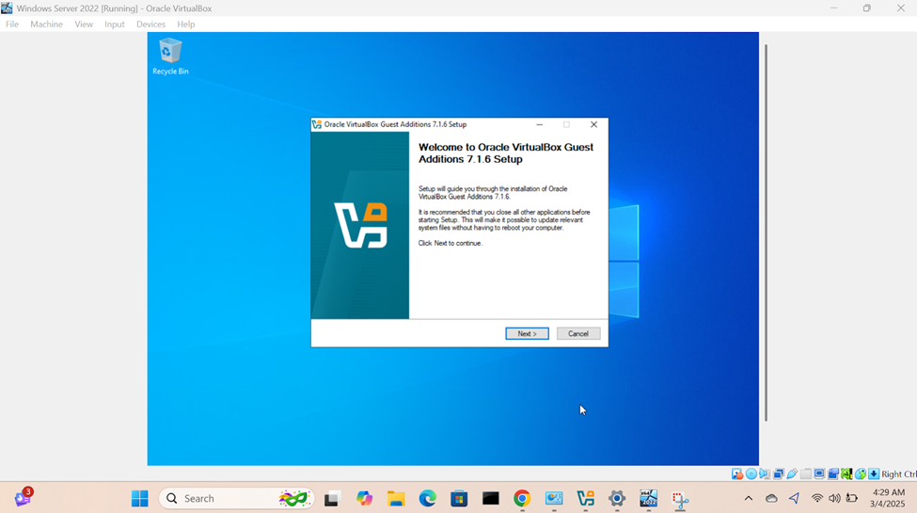Open File Explorer from the taskbar
917x513 pixels.
click(396, 498)
